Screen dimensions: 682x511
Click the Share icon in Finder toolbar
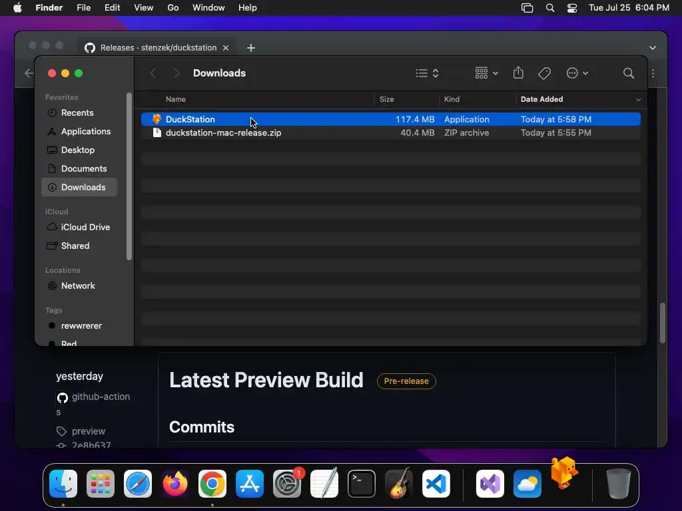point(518,73)
